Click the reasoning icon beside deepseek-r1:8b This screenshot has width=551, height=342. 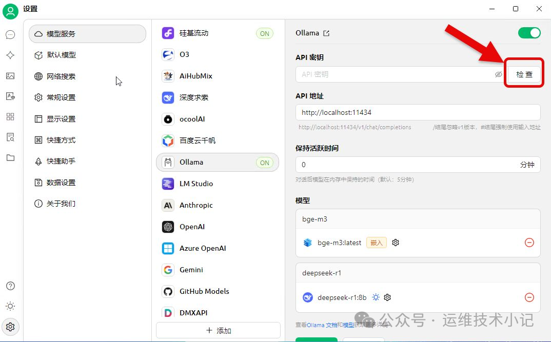click(x=376, y=297)
